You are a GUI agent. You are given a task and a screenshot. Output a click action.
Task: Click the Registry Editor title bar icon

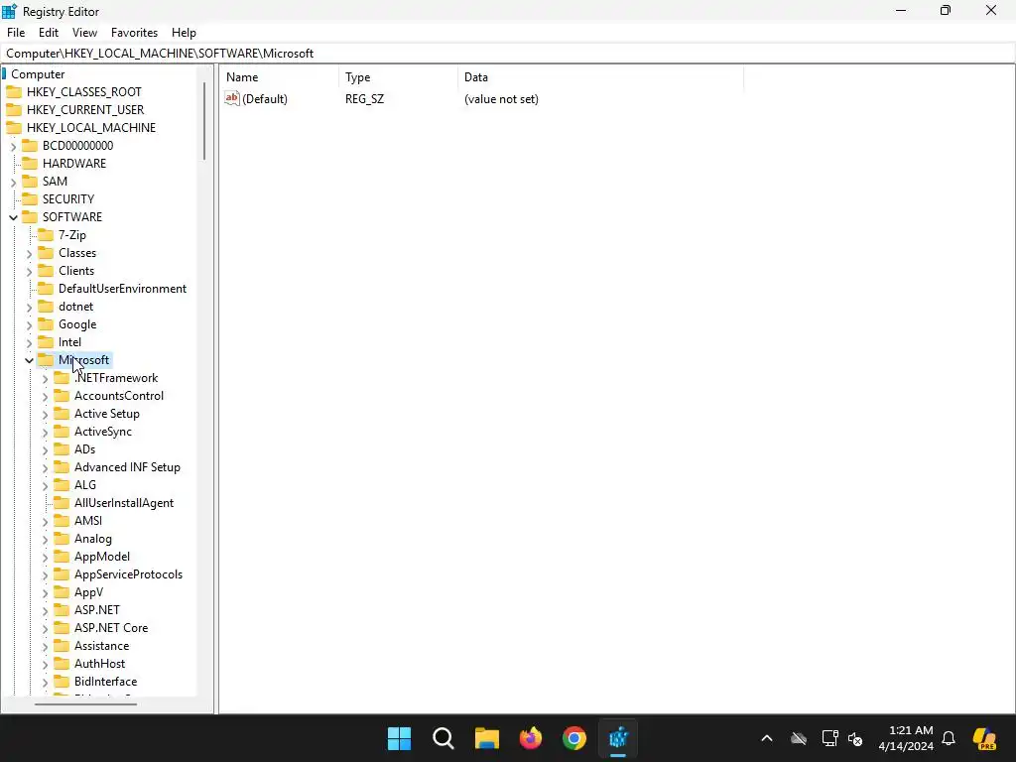[9, 11]
